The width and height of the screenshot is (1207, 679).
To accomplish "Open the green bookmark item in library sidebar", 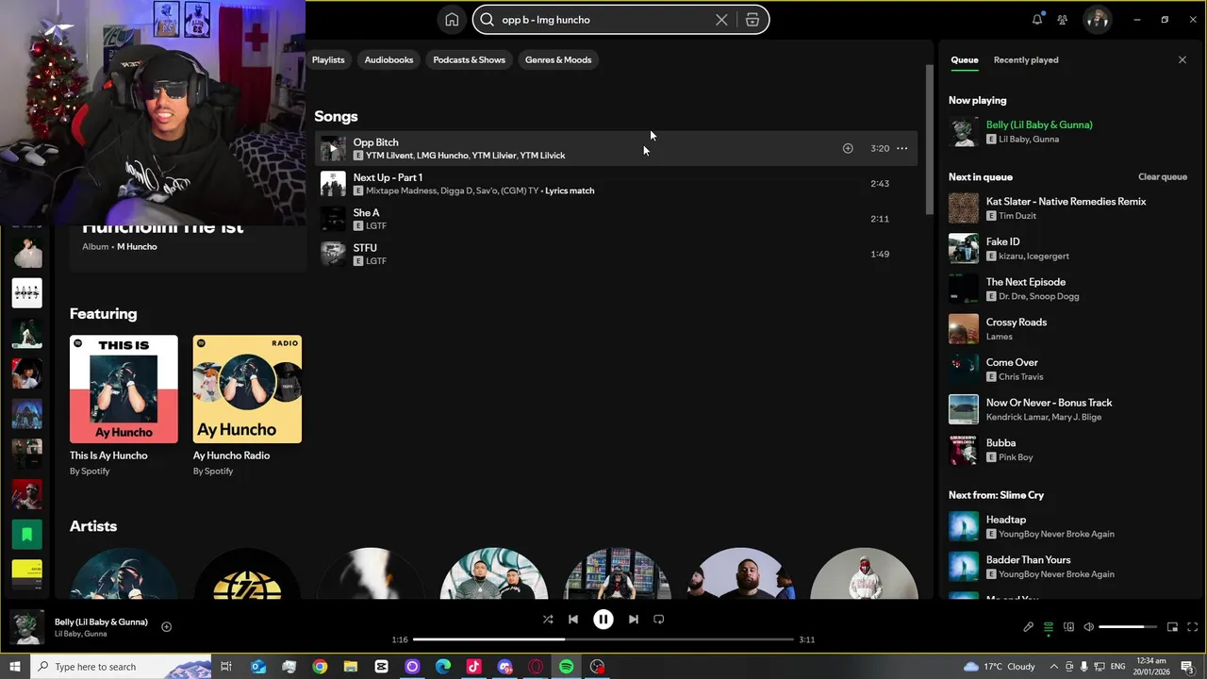I will click(x=26, y=535).
